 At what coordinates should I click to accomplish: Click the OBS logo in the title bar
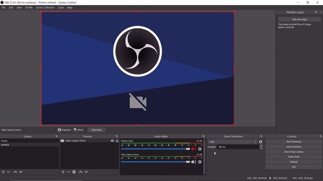pos(2,3)
